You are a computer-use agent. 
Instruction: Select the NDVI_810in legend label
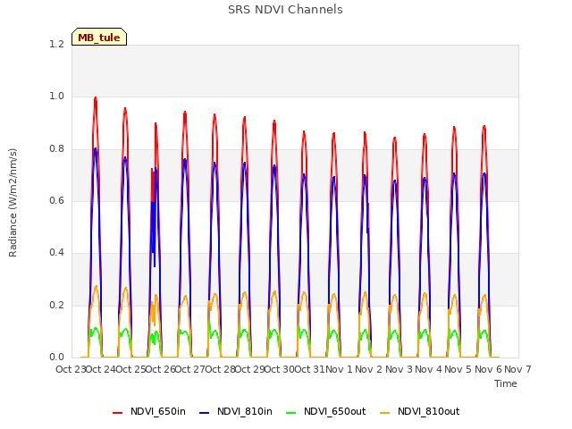point(245,411)
